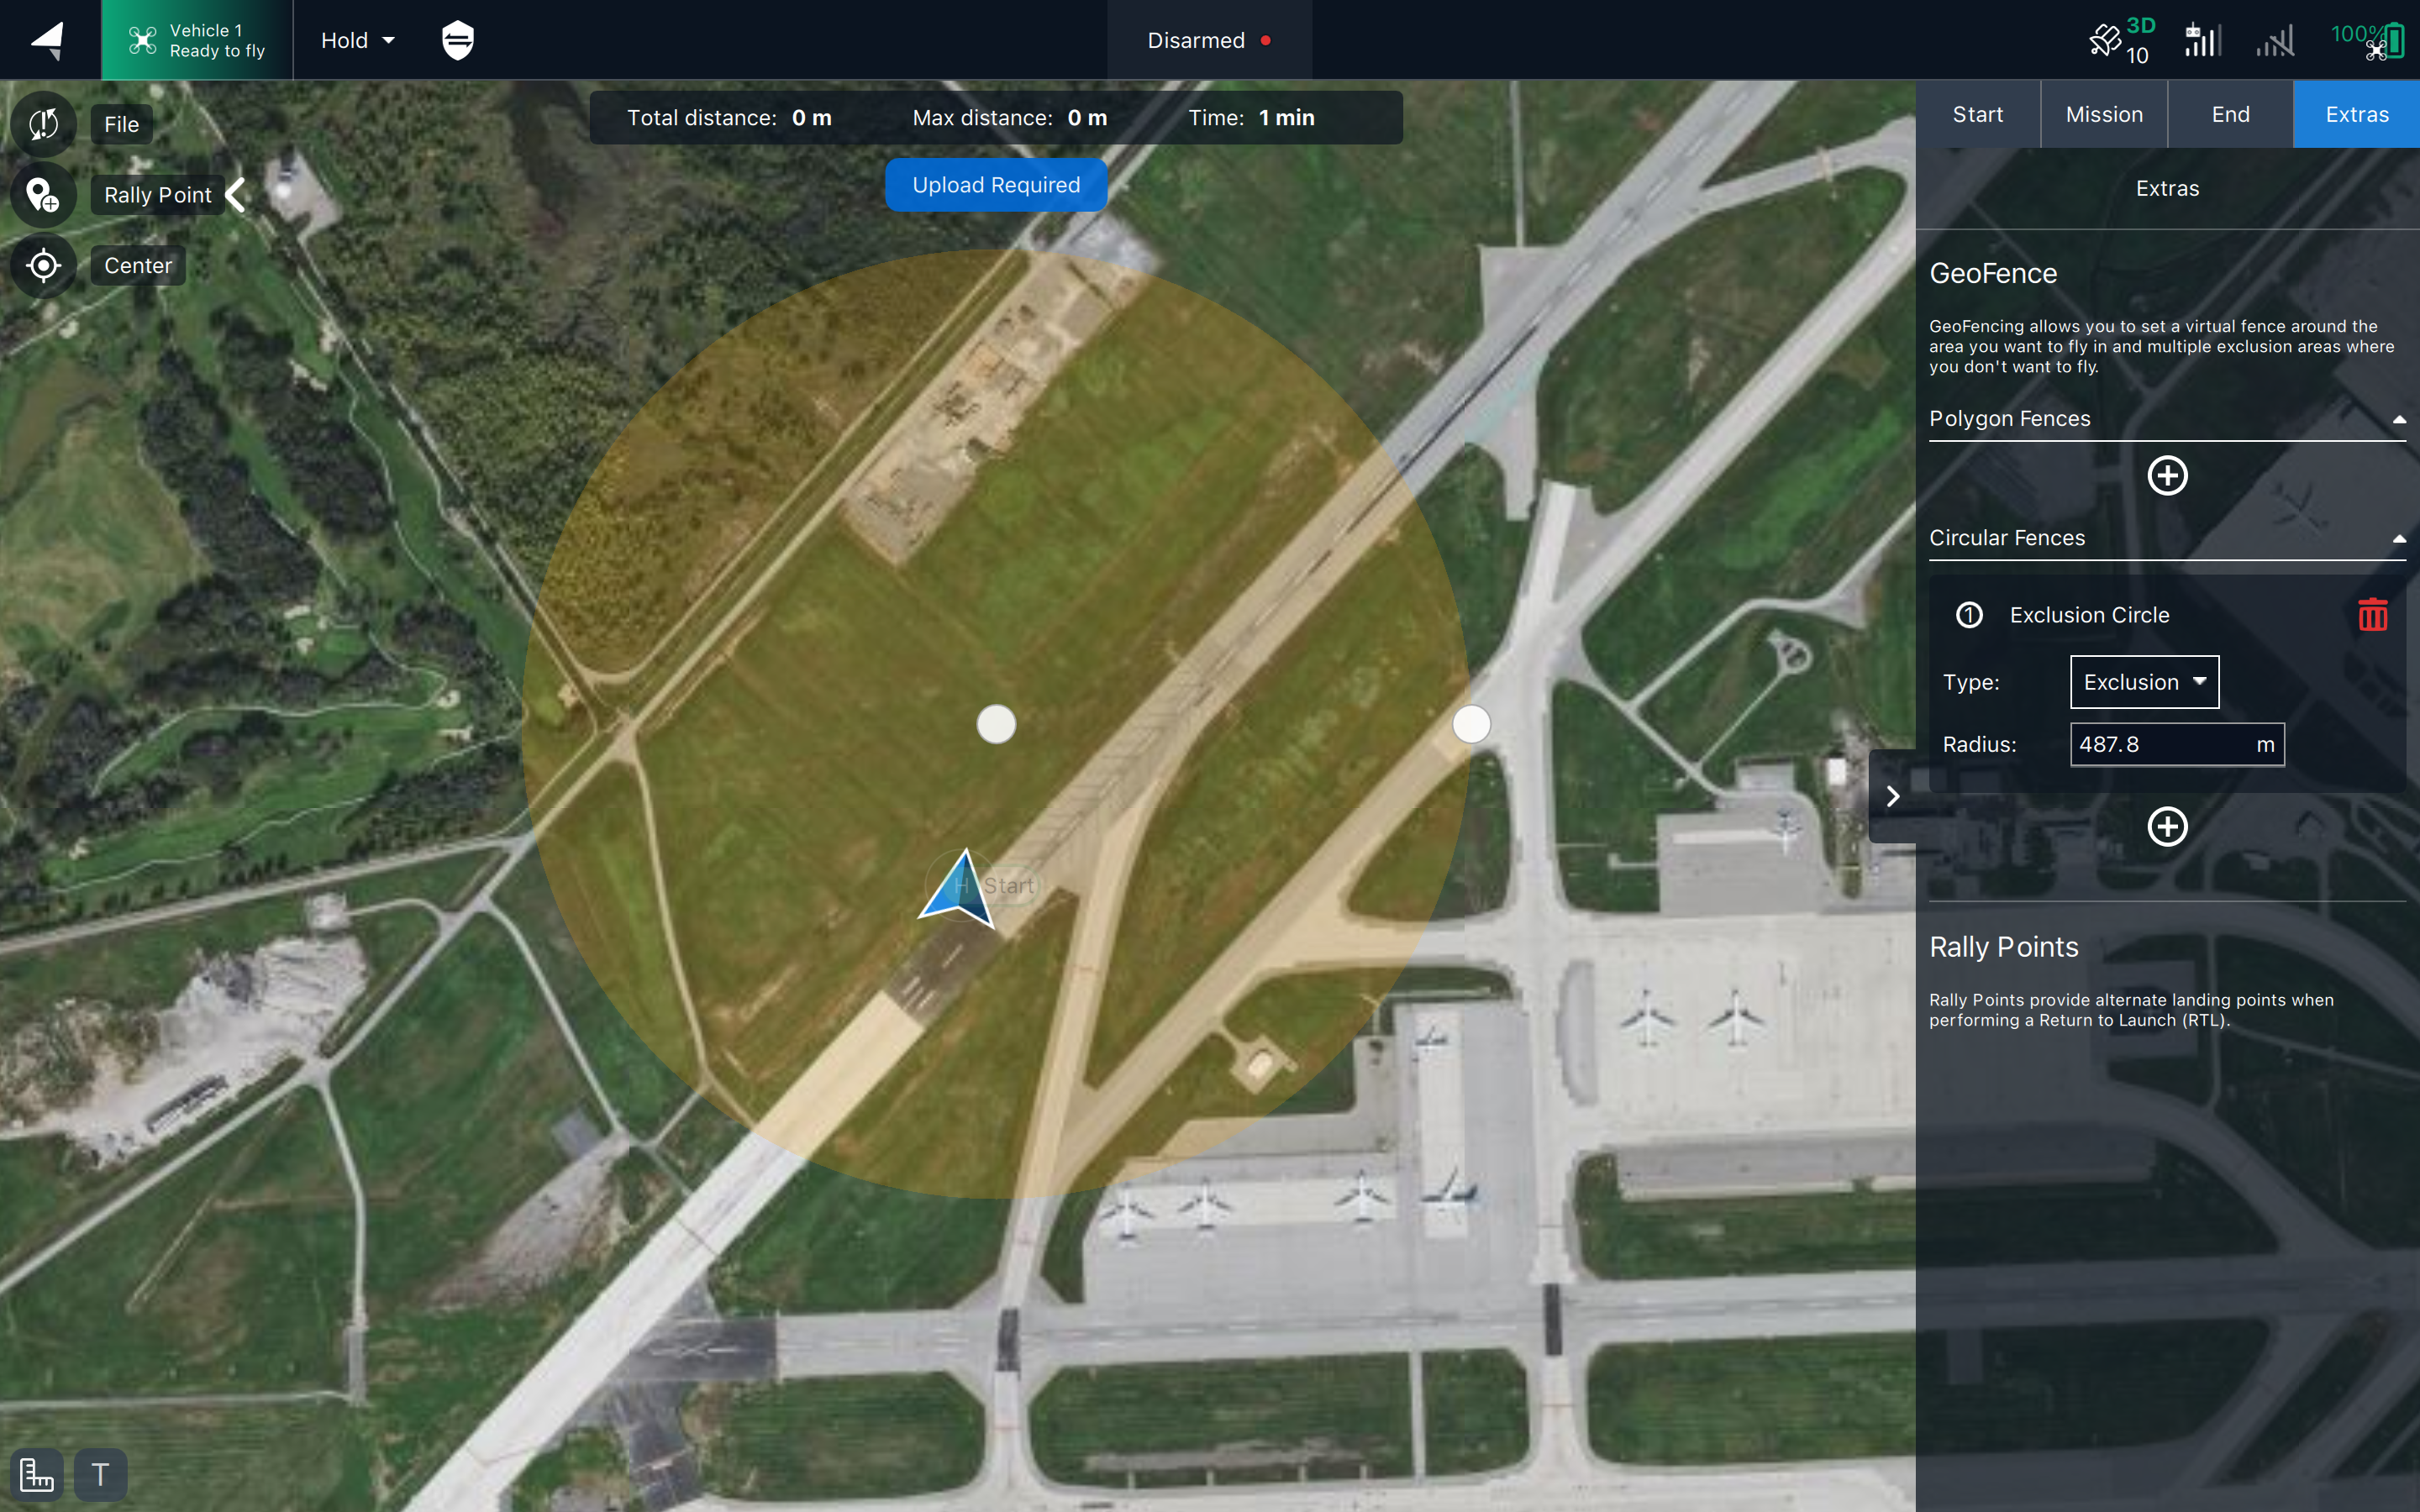Click the paper plane Fly view icon
Image resolution: width=2420 pixels, height=1512 pixels.
coord(48,40)
